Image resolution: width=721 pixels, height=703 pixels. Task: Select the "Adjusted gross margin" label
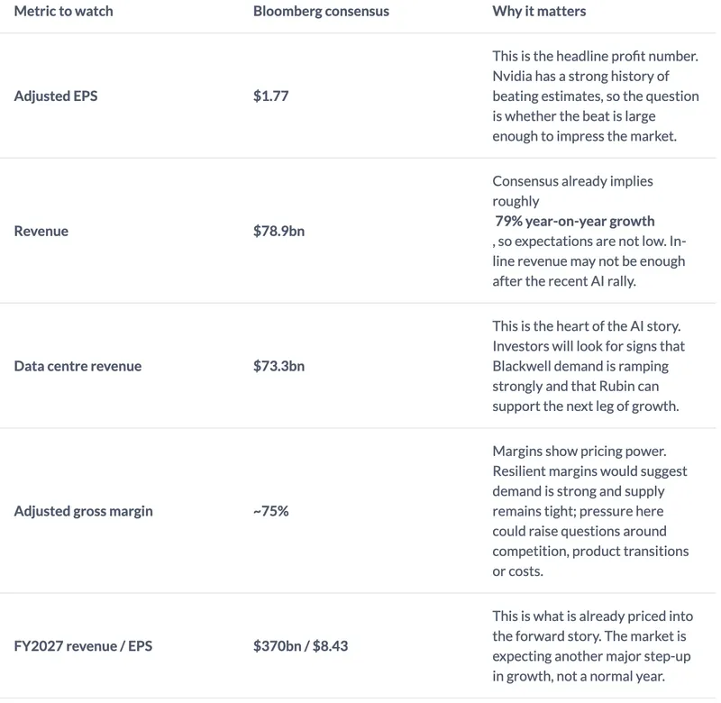(x=83, y=511)
